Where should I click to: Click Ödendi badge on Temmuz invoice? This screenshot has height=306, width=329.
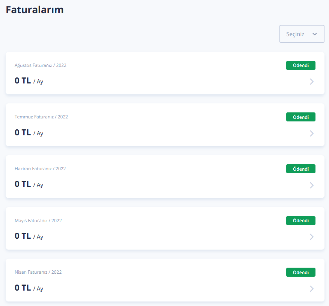[x=301, y=117]
